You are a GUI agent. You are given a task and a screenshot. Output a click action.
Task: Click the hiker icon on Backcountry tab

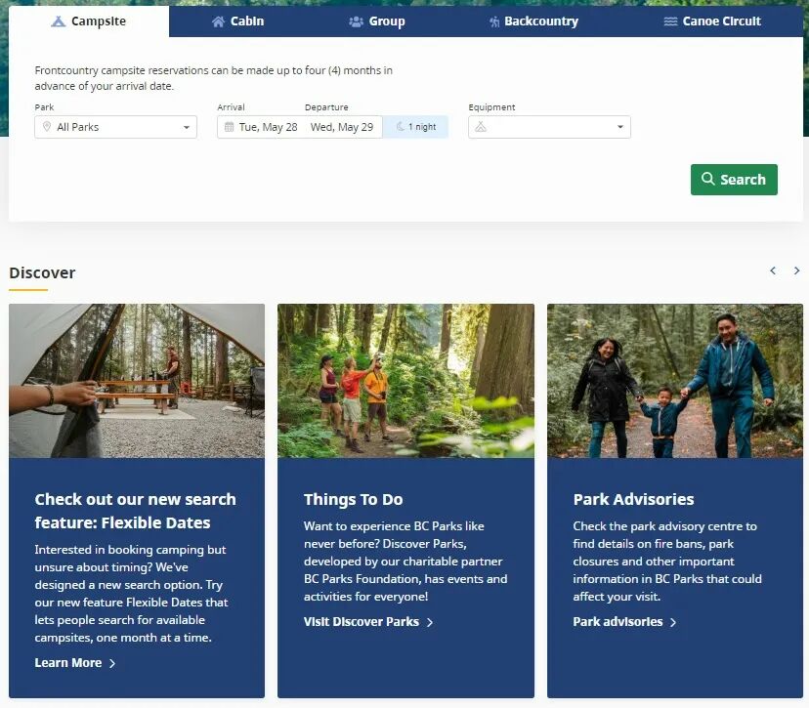[x=494, y=21]
